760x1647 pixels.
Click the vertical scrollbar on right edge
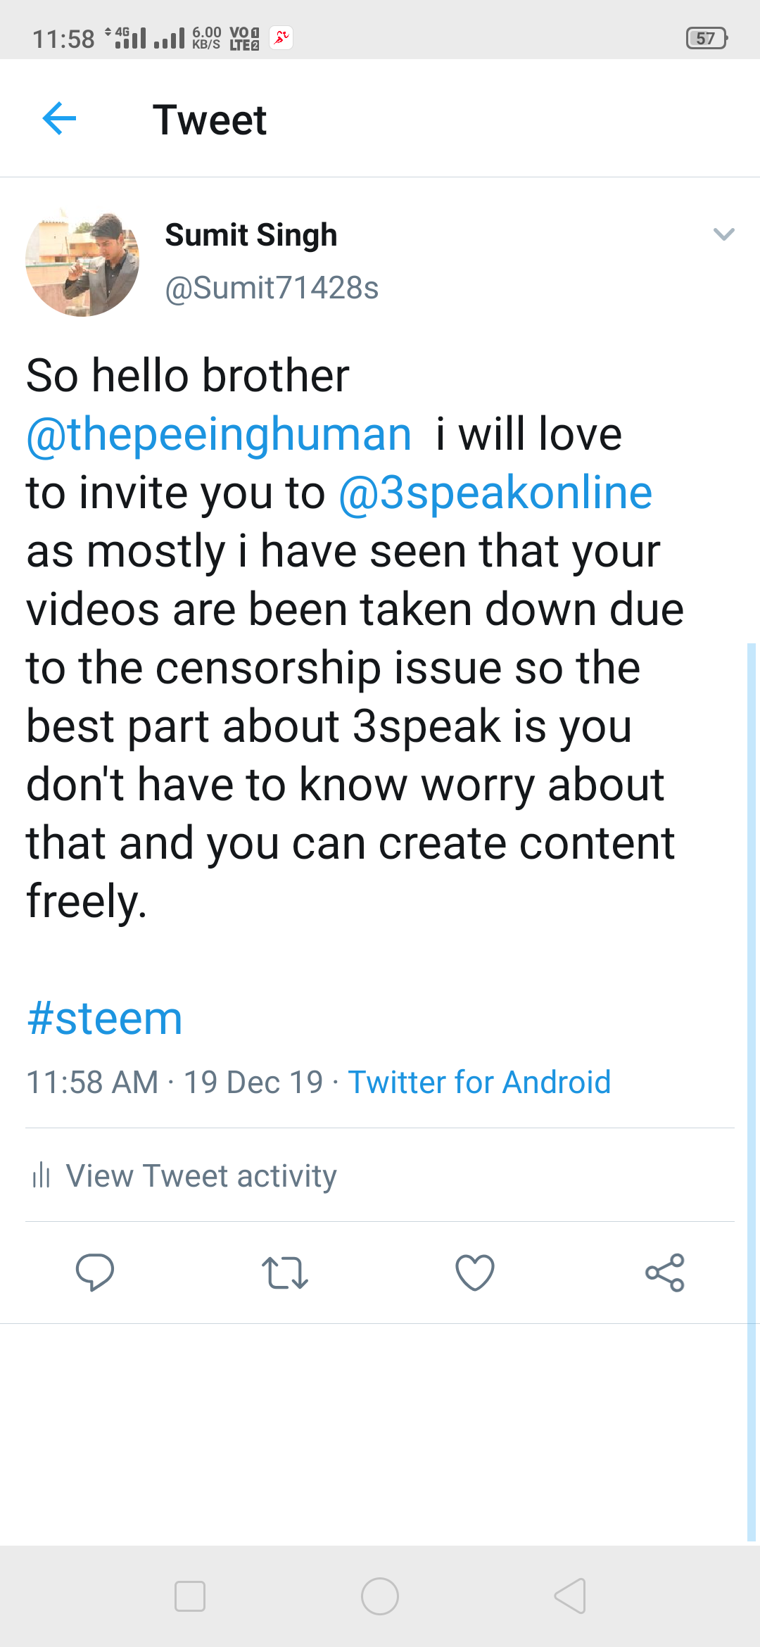click(x=751, y=1091)
